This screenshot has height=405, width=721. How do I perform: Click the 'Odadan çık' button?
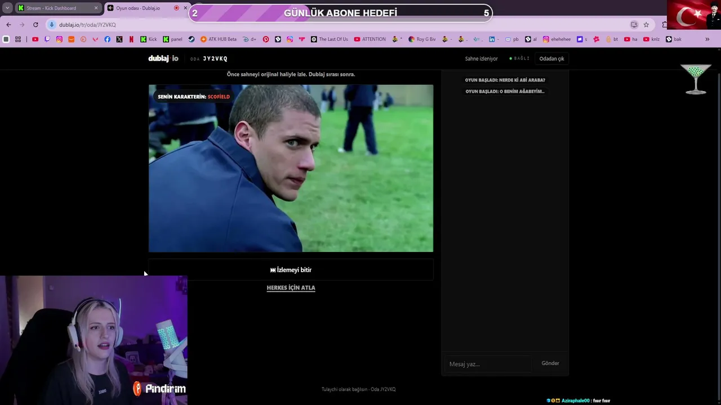(x=551, y=58)
